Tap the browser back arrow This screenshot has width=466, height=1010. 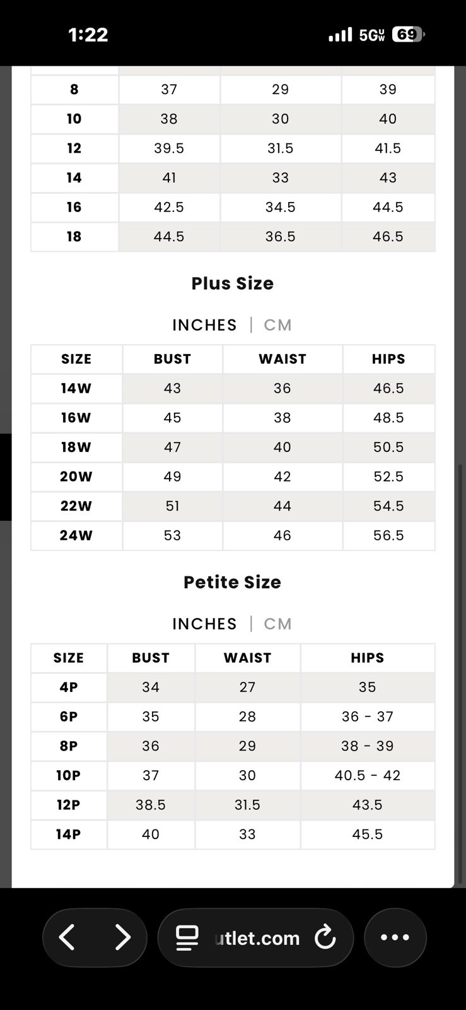click(67, 937)
